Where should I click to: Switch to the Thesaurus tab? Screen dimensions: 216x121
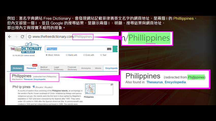(x=31, y=68)
